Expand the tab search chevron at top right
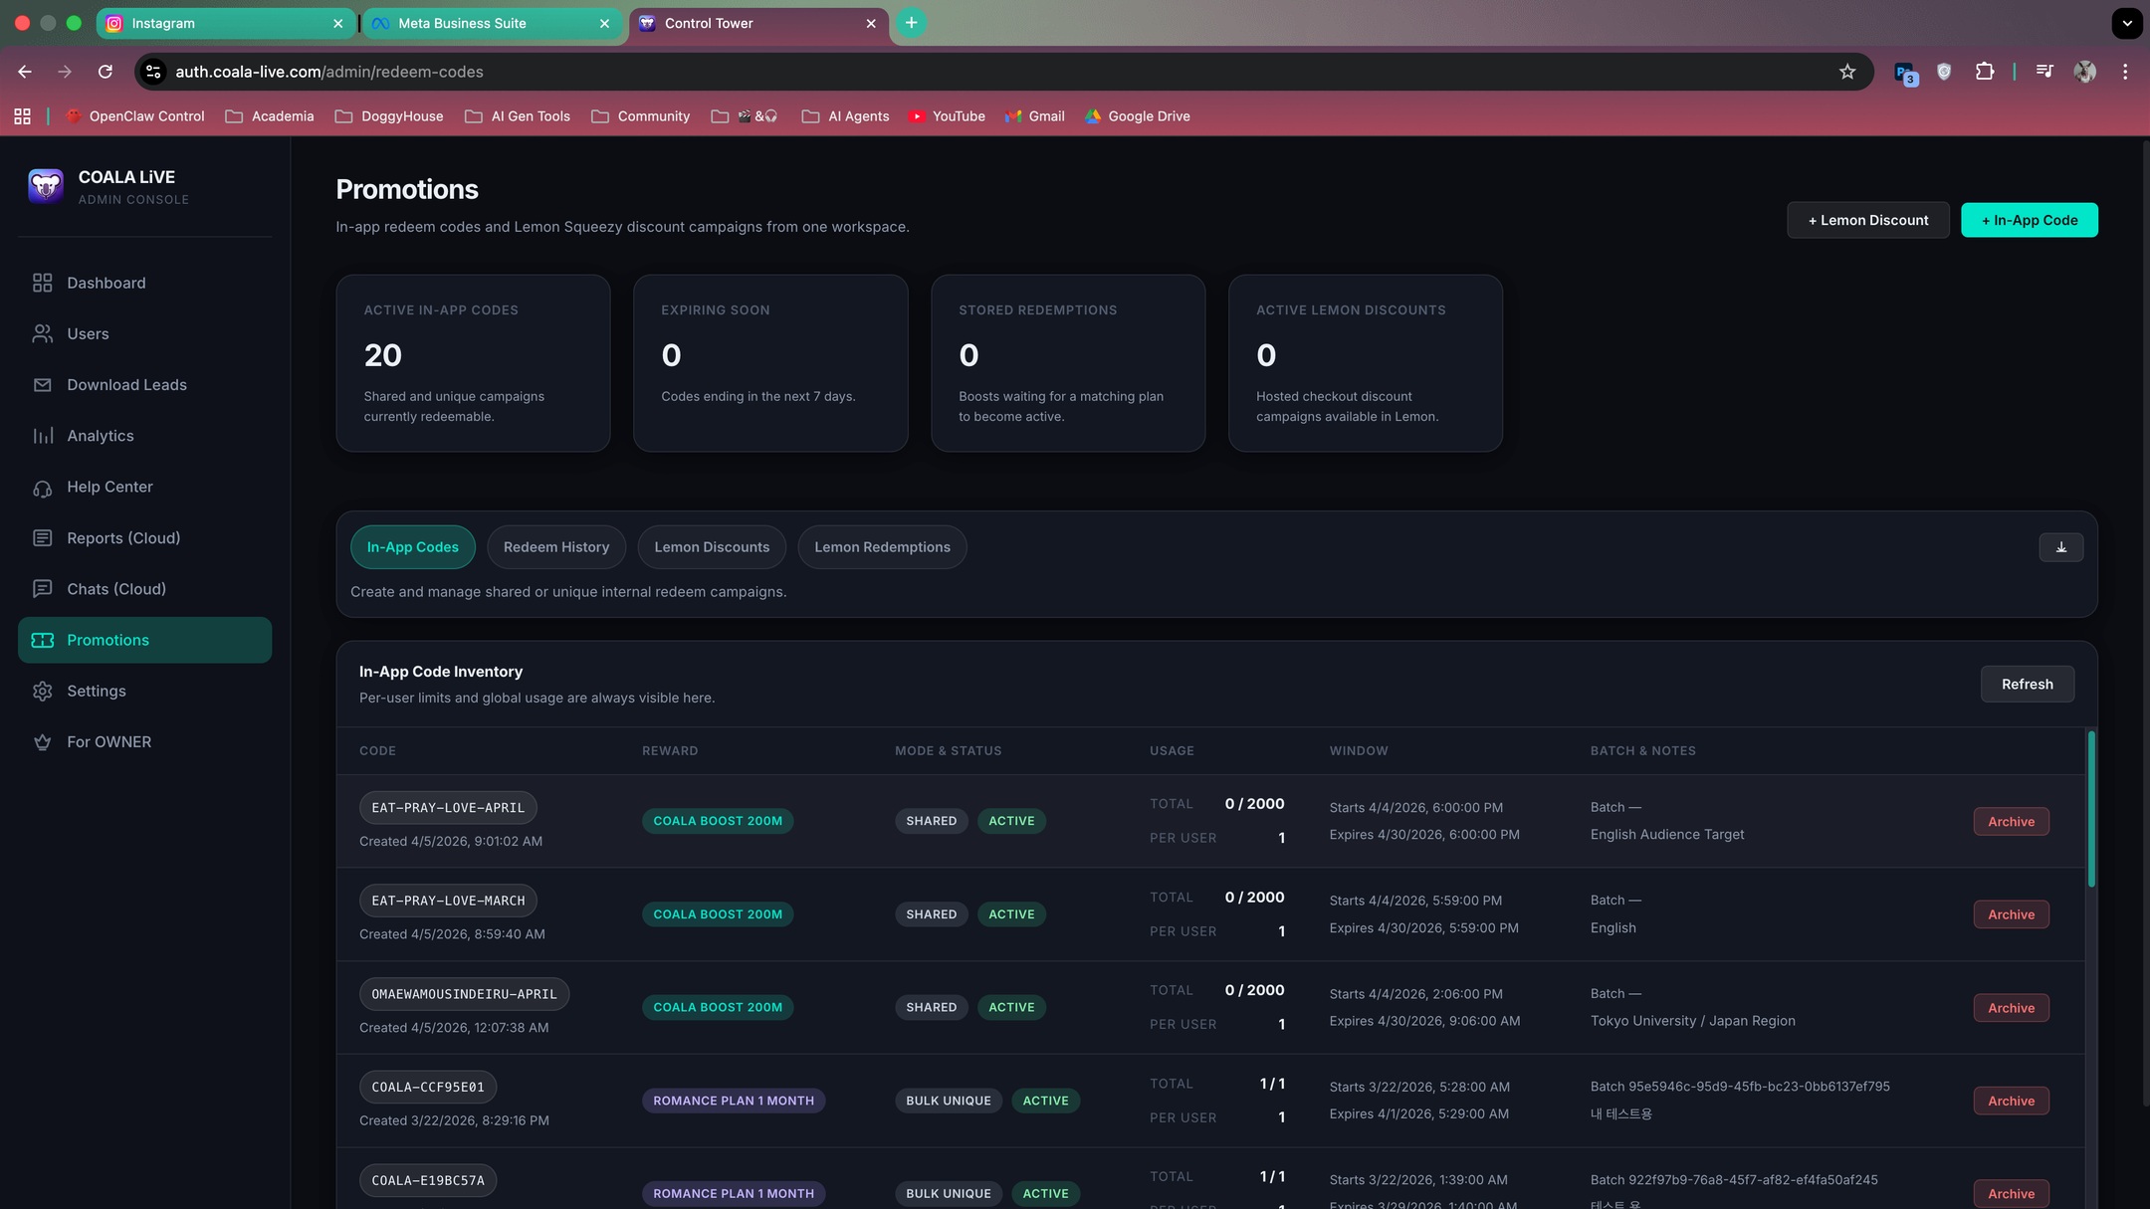Screen dimensions: 2150x1209 click(x=2125, y=22)
